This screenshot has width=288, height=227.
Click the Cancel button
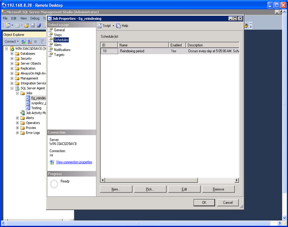[x=228, y=202]
